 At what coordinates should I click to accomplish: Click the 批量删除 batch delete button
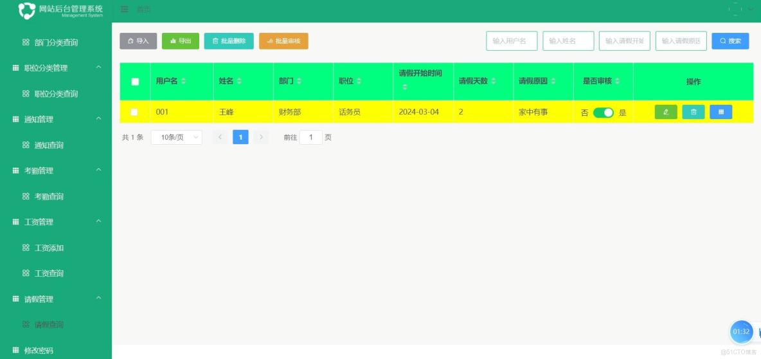(229, 41)
